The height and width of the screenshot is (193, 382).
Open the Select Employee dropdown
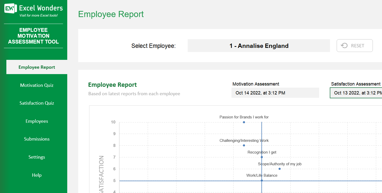(259, 46)
